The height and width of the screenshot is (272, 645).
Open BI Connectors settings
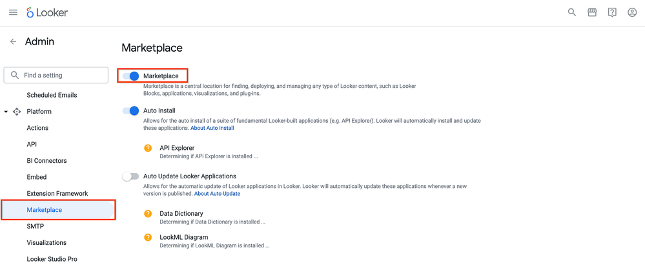pyautogui.click(x=46, y=161)
